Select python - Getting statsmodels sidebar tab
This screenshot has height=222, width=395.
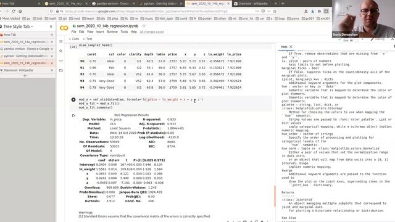click(25, 56)
